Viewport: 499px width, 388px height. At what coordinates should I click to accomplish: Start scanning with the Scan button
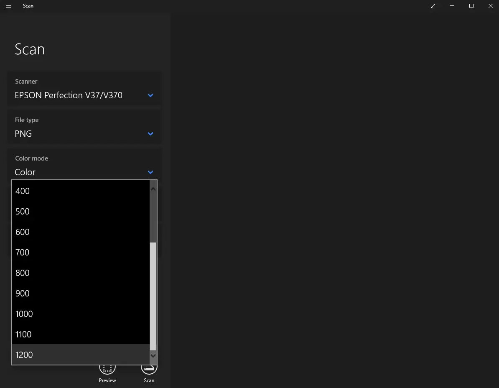pyautogui.click(x=149, y=373)
